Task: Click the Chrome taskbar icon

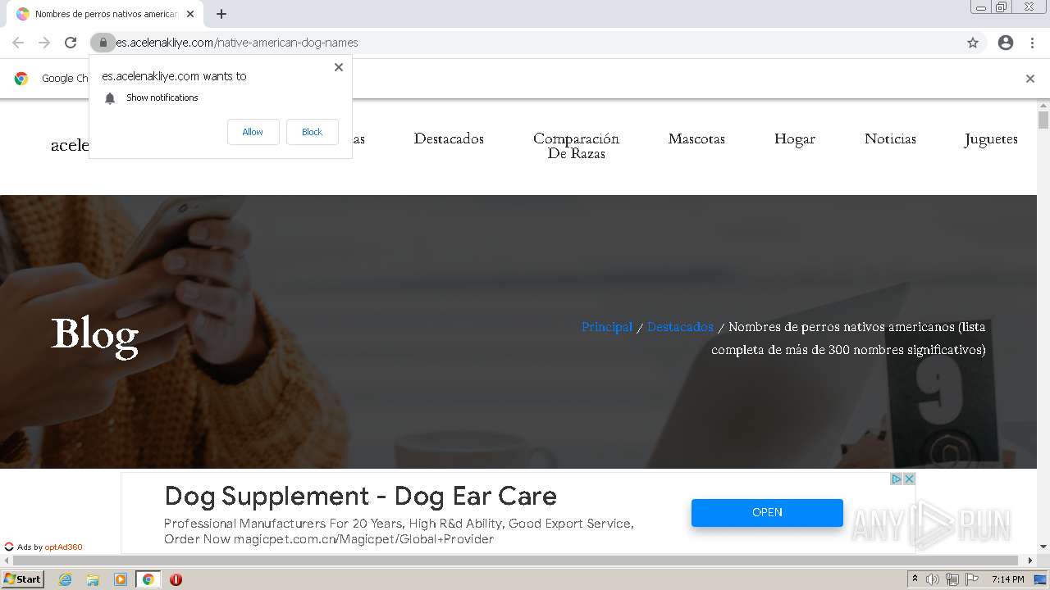Action: coord(148,579)
